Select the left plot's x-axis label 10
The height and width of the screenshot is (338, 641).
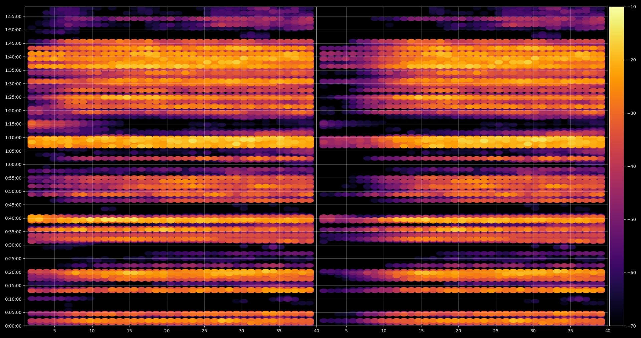92,331
